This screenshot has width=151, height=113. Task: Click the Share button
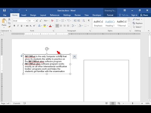click(x=144, y=15)
